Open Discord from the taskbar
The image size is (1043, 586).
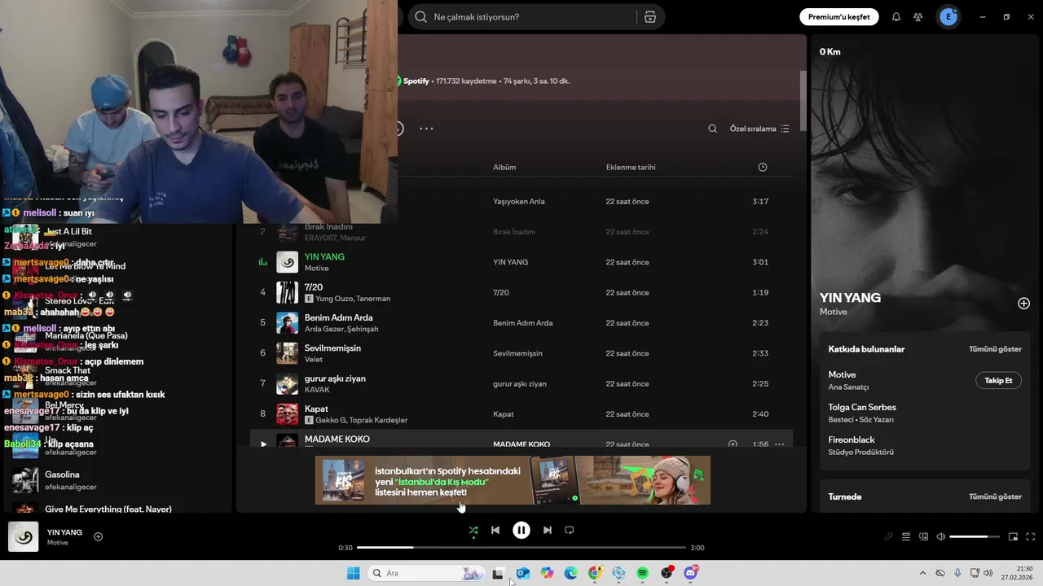click(691, 573)
